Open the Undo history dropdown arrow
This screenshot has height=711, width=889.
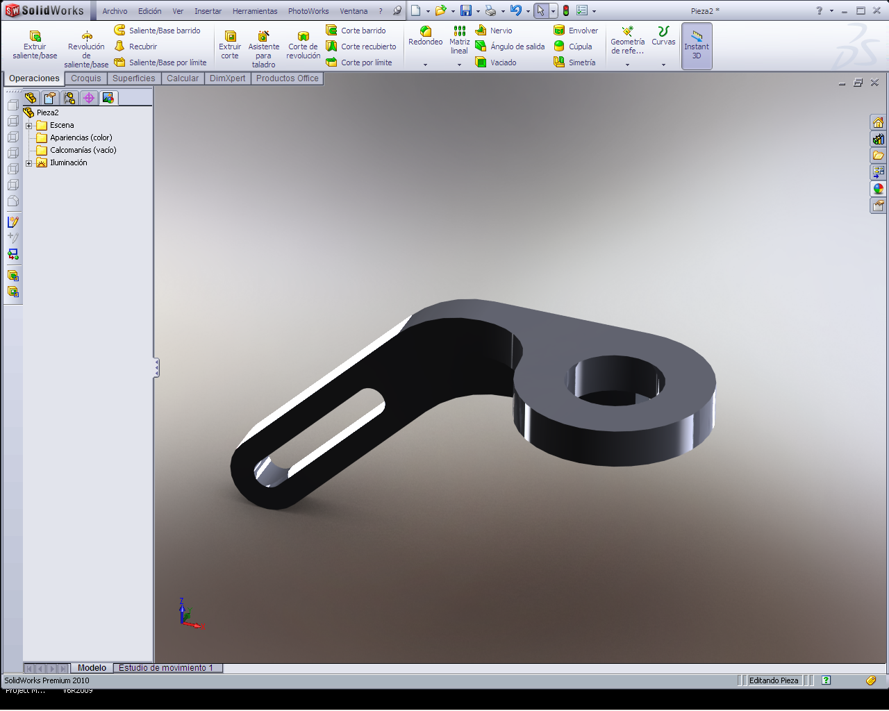[x=528, y=11]
